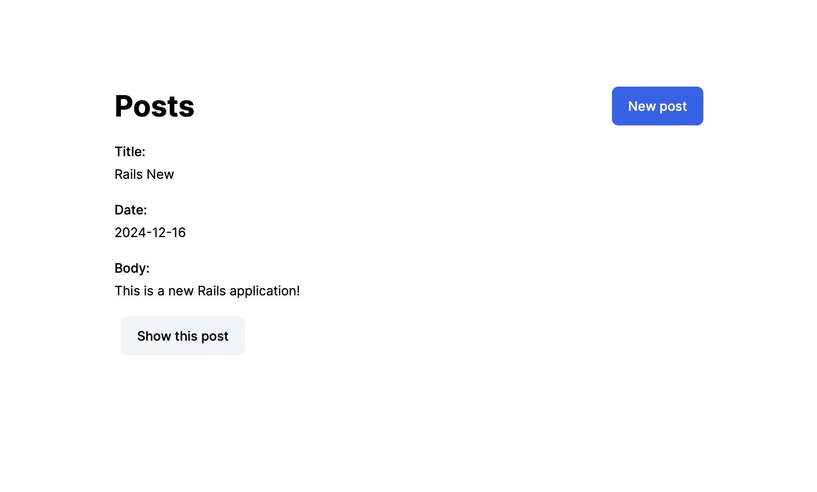Select the Rails New post title text

tap(144, 174)
